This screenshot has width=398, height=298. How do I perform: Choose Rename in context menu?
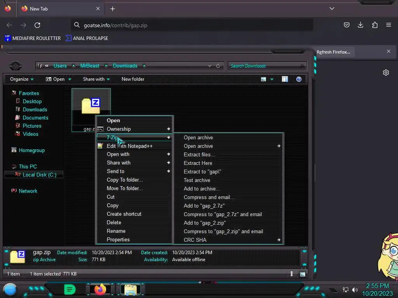[x=134, y=231]
